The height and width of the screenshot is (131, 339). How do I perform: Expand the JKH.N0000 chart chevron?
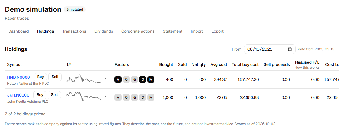point(106,97)
